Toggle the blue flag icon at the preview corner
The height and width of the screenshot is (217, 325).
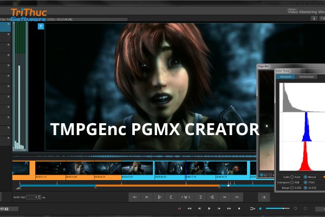(x=41, y=27)
